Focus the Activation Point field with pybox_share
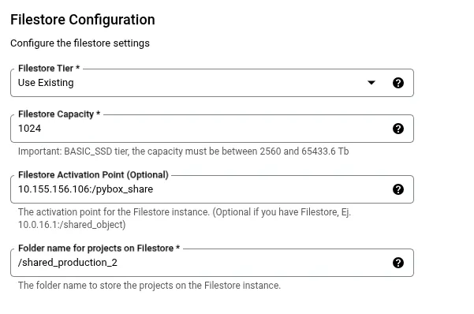The width and height of the screenshot is (474, 314). 212,189
